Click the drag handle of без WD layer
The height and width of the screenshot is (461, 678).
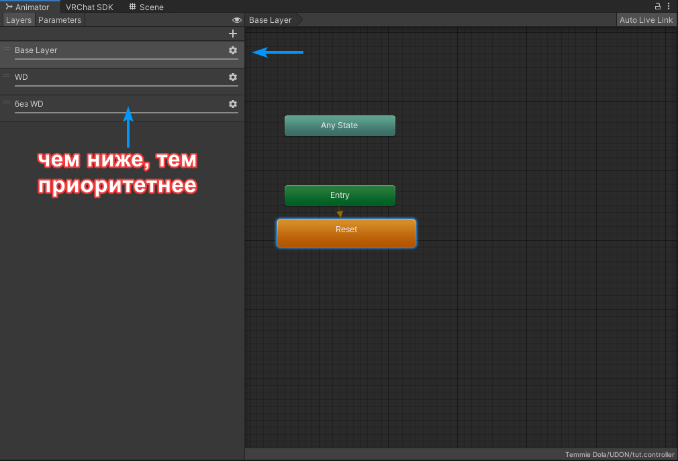(7, 102)
